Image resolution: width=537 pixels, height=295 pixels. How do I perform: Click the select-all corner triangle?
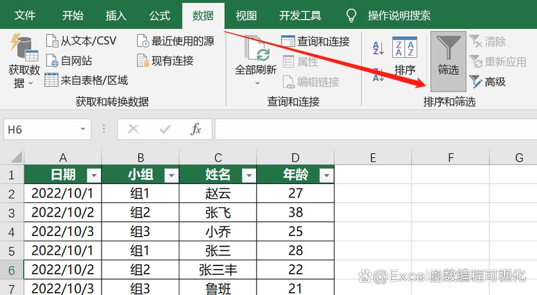coord(16,158)
